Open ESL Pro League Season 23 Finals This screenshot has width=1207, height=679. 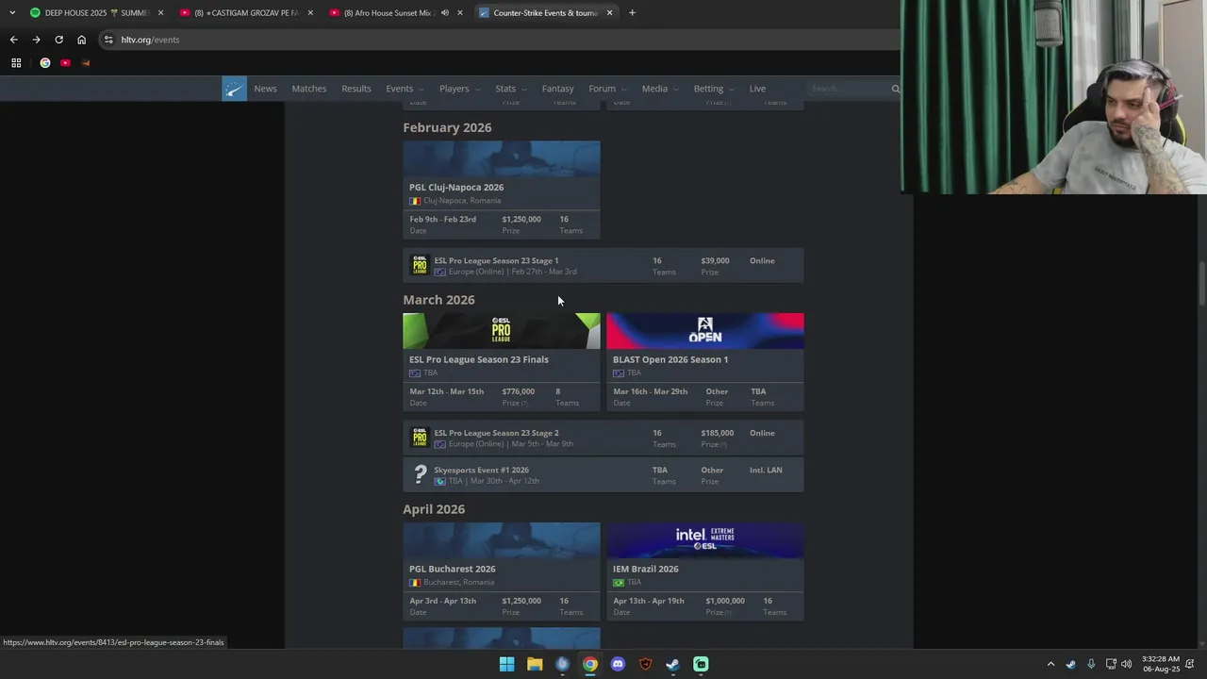point(478,359)
